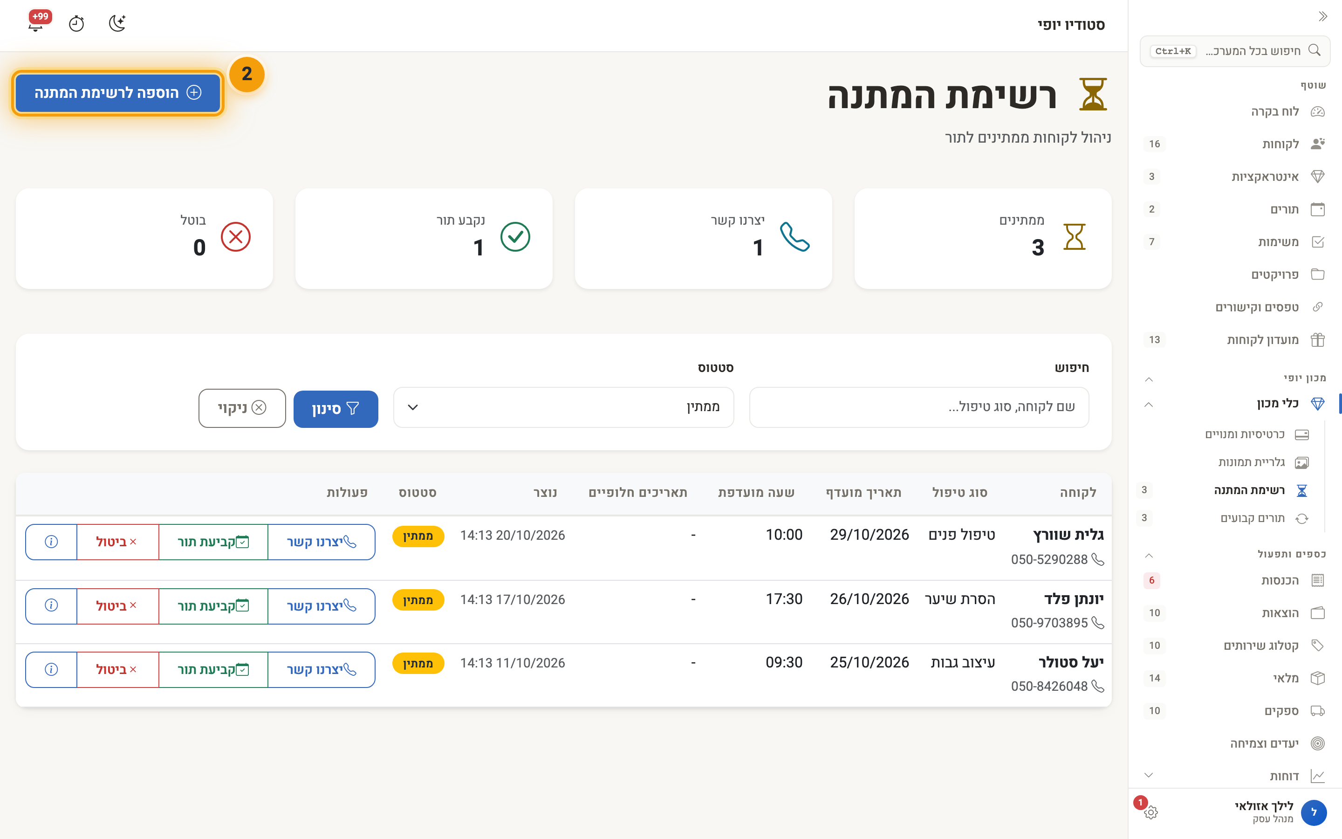Open user profile לילך אזולאי

(1281, 812)
